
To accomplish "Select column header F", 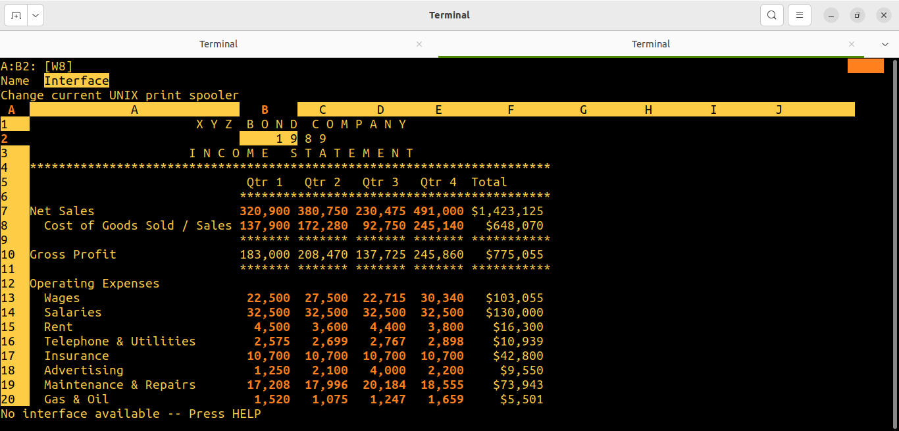I will point(511,110).
